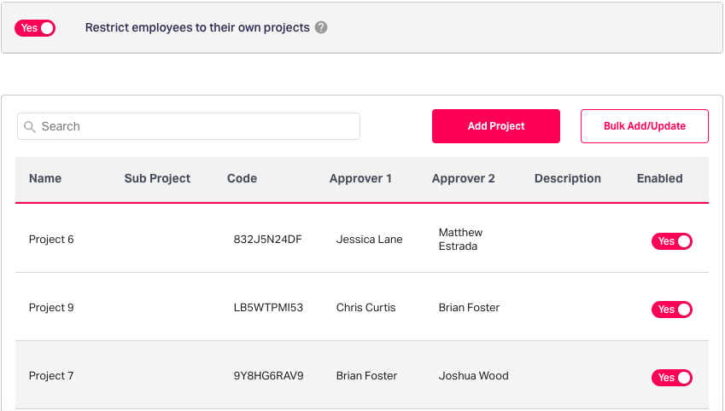Image resolution: width=725 pixels, height=411 pixels.
Task: Click the Description column header
Action: coord(568,179)
